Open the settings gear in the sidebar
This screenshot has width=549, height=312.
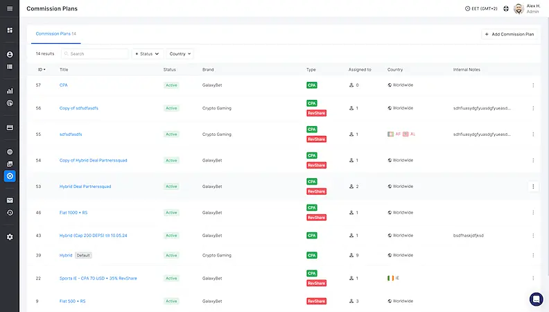pos(10,237)
